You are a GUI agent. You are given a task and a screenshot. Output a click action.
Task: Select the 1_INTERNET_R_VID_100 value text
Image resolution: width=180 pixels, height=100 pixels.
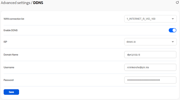click(141, 19)
